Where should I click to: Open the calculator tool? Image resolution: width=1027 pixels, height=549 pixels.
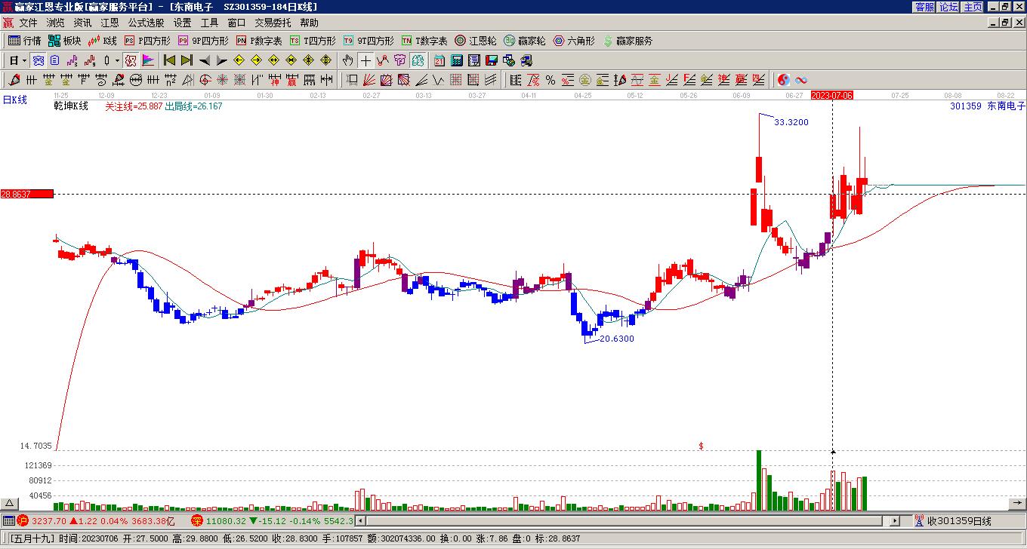pos(457,60)
